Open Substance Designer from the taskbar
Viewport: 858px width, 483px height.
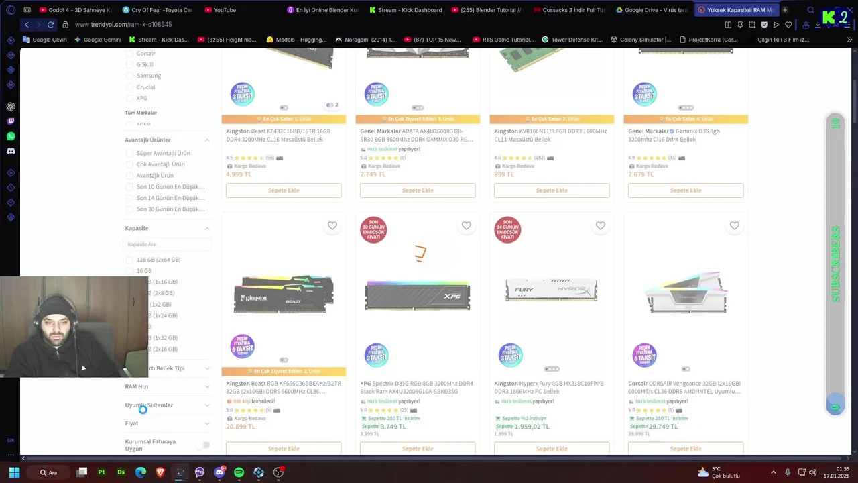pyautogui.click(x=121, y=472)
